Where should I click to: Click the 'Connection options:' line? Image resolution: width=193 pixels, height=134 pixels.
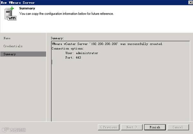point(68,49)
